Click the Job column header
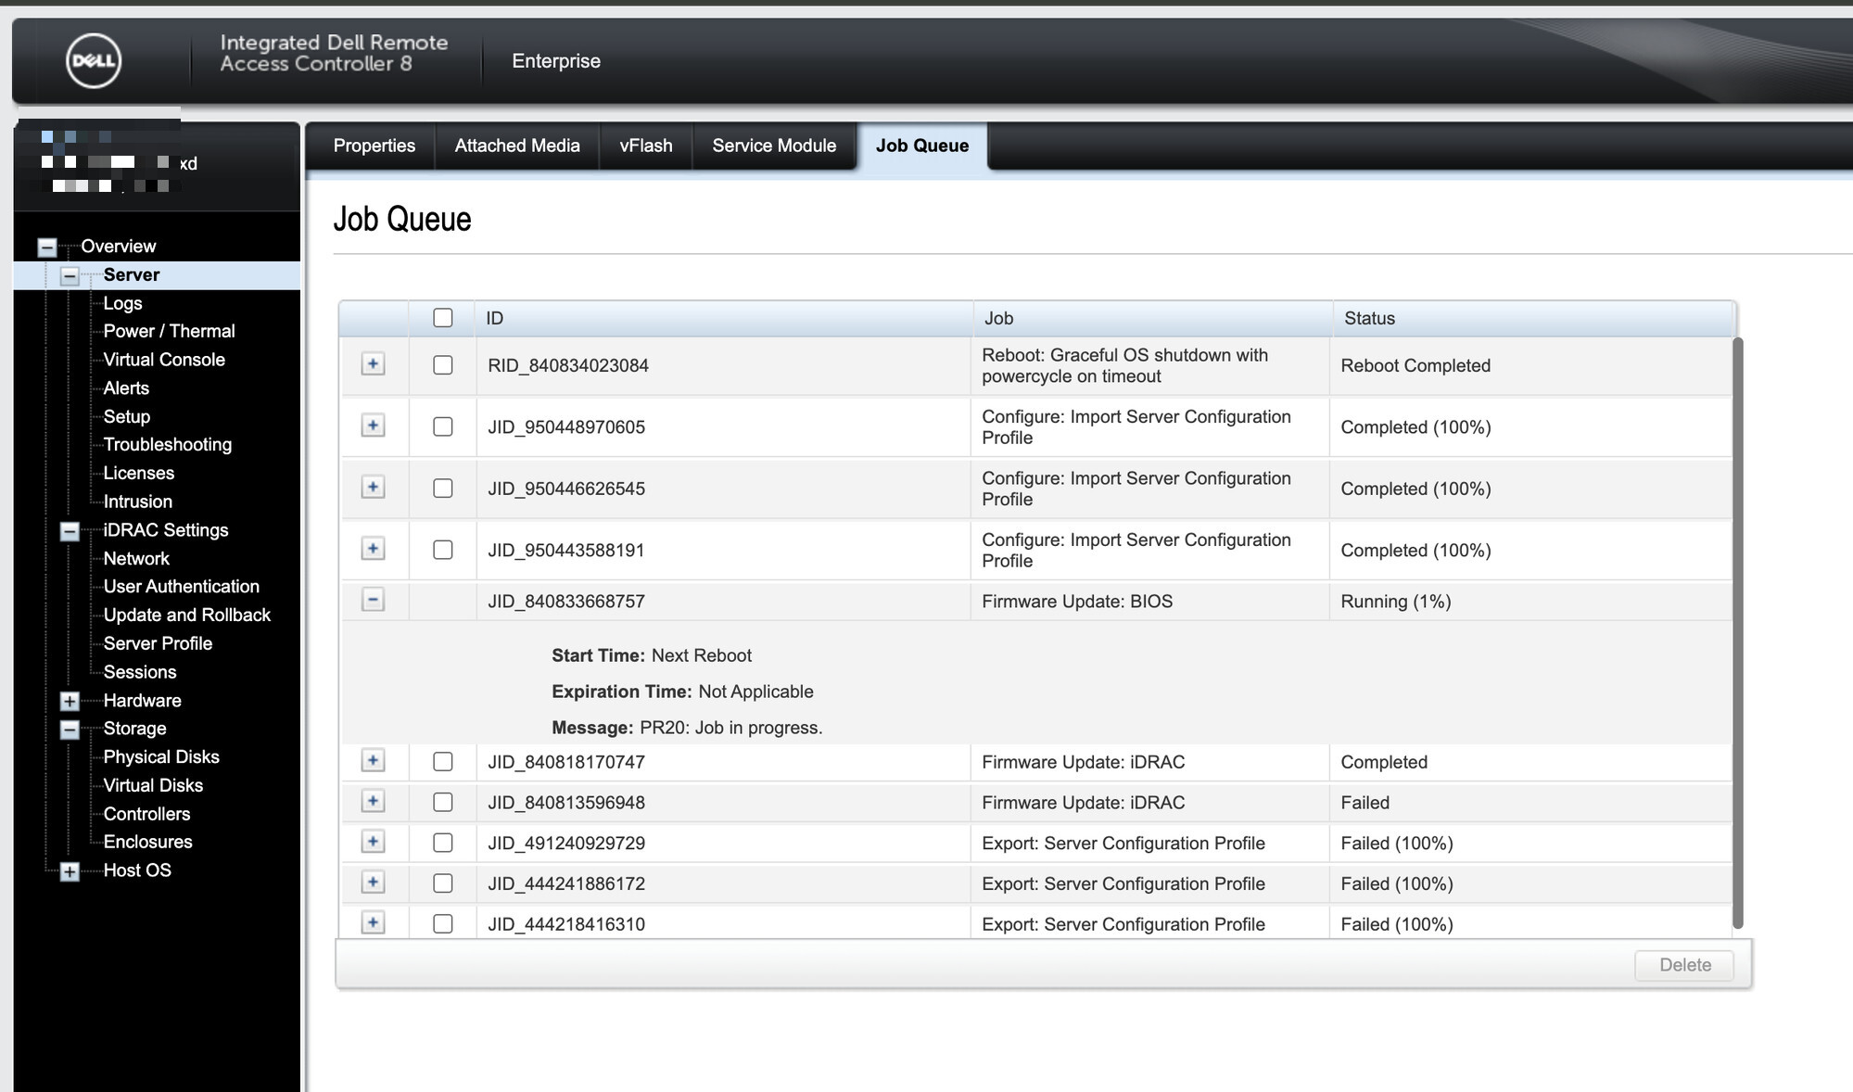 1152,318
